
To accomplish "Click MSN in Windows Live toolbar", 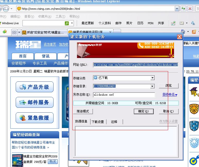I will 151,23.
